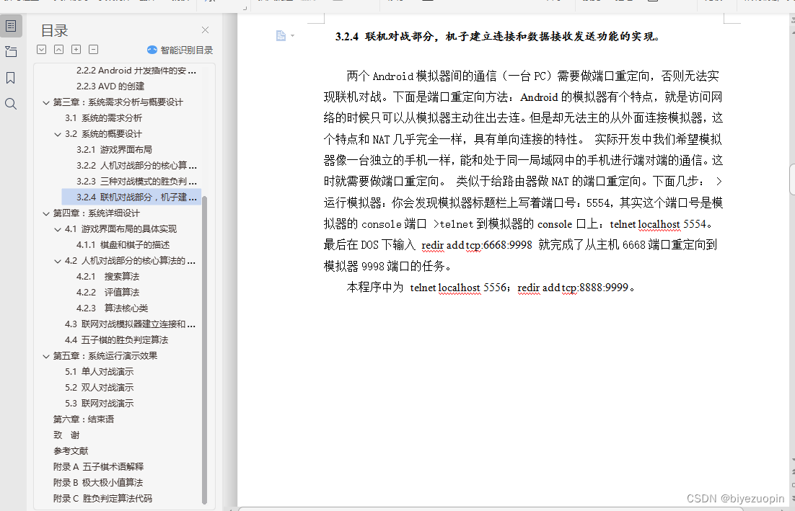Click text telnet localhost 5556 in last line
Image resolution: width=795 pixels, height=511 pixels.
tap(458, 288)
